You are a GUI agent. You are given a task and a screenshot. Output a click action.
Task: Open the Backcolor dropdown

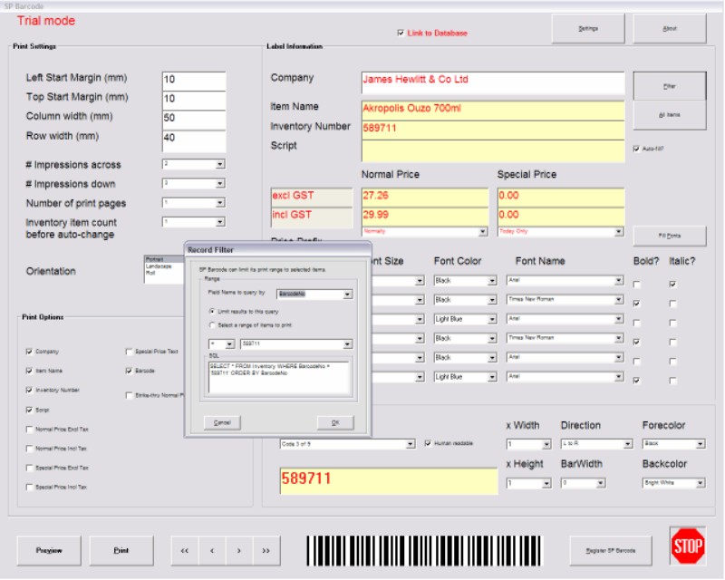700,484
